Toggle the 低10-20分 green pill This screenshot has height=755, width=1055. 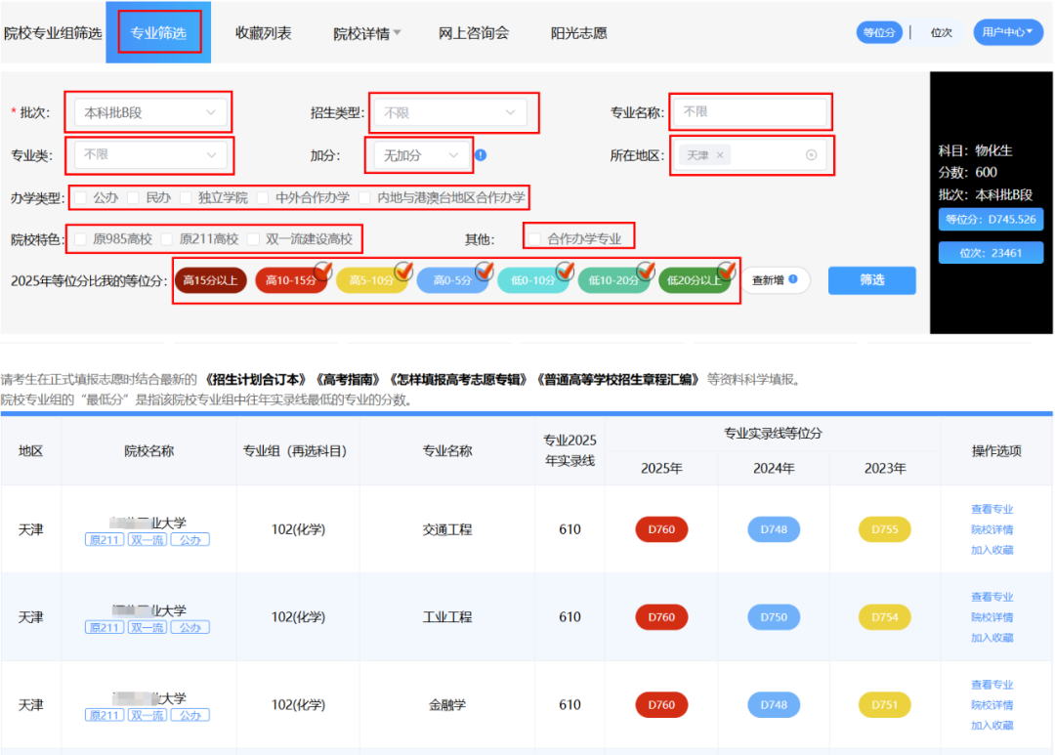pos(613,280)
